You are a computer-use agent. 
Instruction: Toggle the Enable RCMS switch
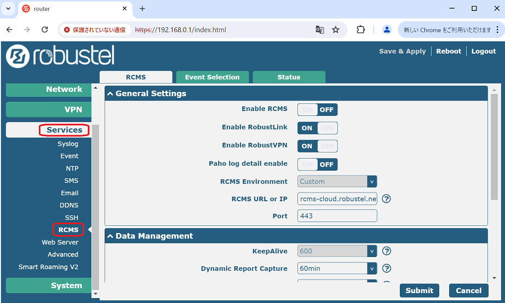[318, 110]
